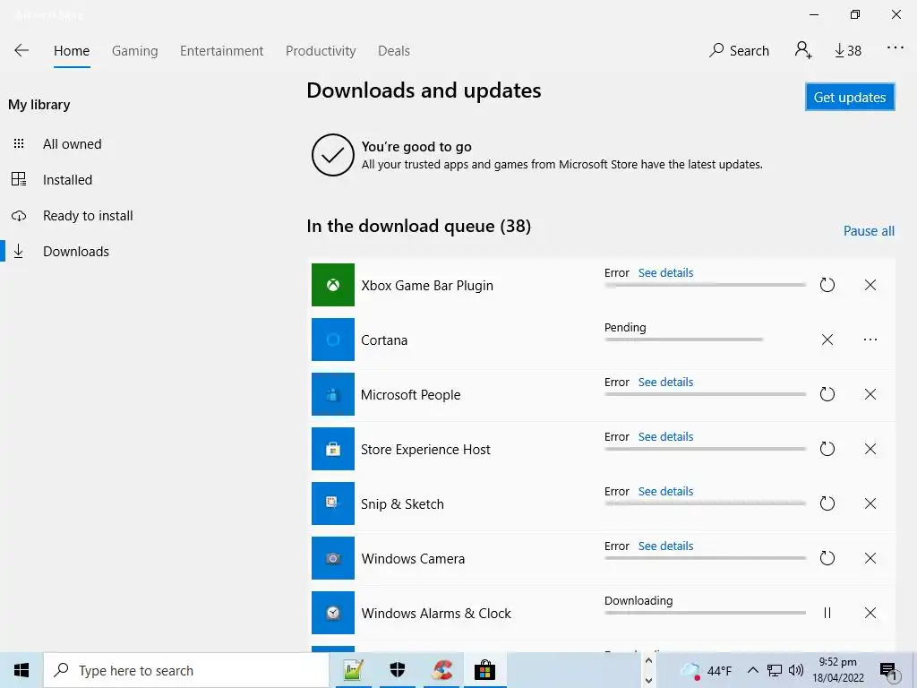Click Xbox Game Bar Plugin progress bar
This screenshot has height=688, width=917.
click(706, 285)
